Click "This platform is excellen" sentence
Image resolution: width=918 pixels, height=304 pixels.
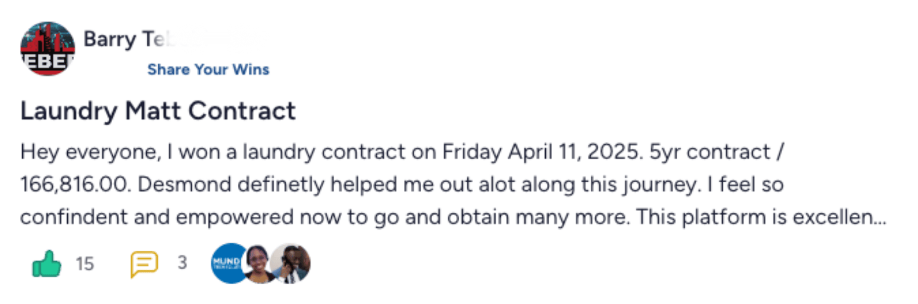(754, 217)
